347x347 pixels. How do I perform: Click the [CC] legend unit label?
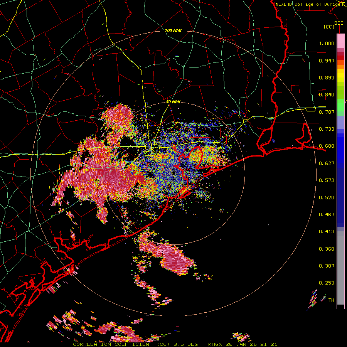coord(329,27)
